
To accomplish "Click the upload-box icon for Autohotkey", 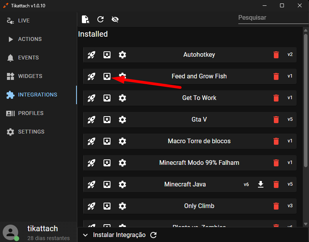I will tap(107, 55).
